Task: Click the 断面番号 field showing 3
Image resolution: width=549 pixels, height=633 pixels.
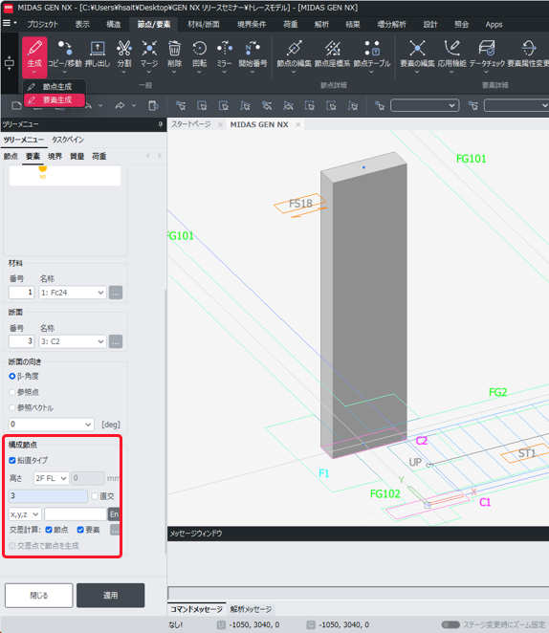Action: tap(21, 341)
